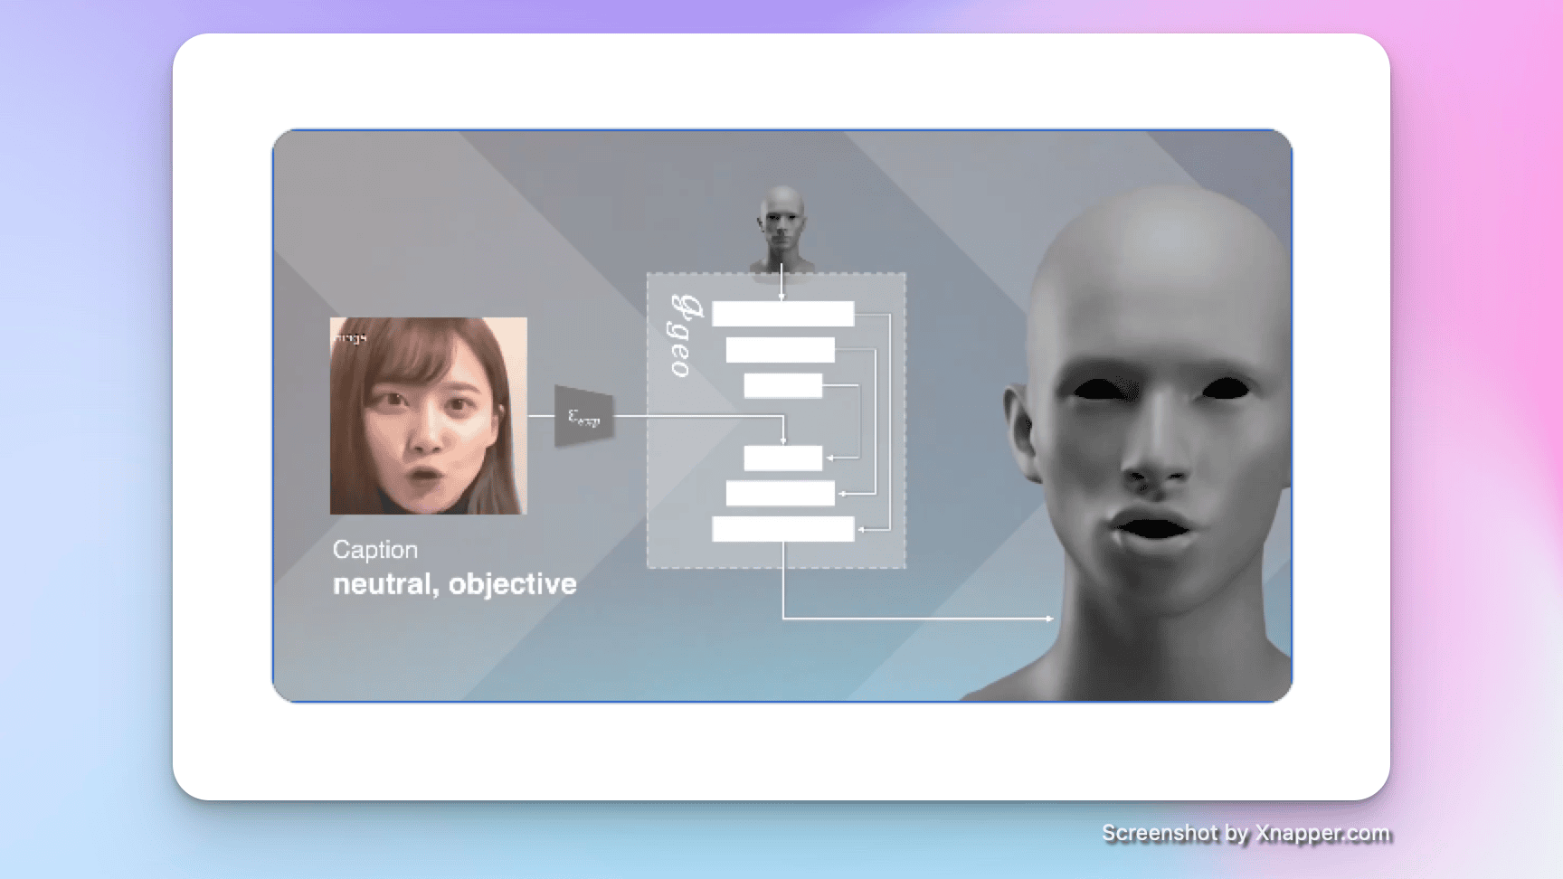
Task: Select the E_exp encoder trapezoid block
Action: pos(584,417)
